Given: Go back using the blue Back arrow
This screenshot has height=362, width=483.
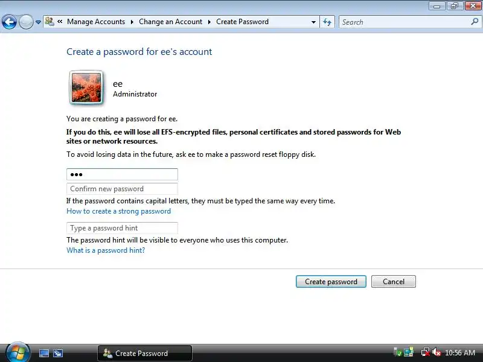Looking at the screenshot, I should 9,22.
